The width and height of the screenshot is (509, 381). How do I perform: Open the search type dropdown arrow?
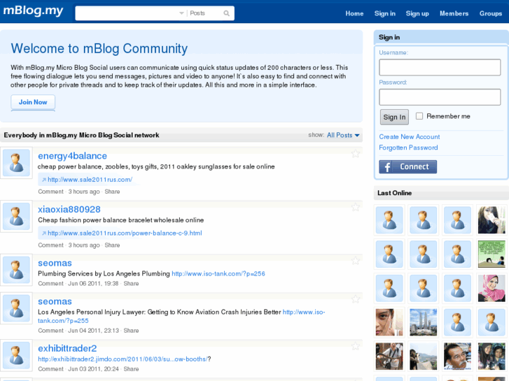tap(181, 13)
